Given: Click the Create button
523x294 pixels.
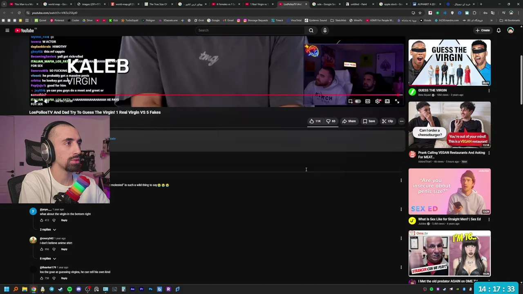Looking at the screenshot, I should [483, 30].
